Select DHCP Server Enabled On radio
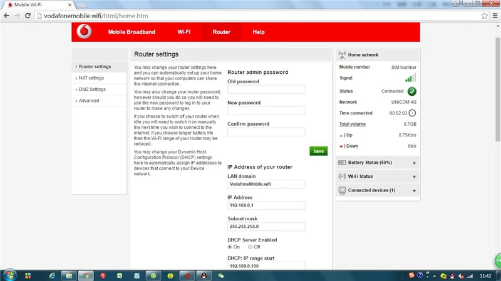Viewport: 501px width, 281px height. 230,247
